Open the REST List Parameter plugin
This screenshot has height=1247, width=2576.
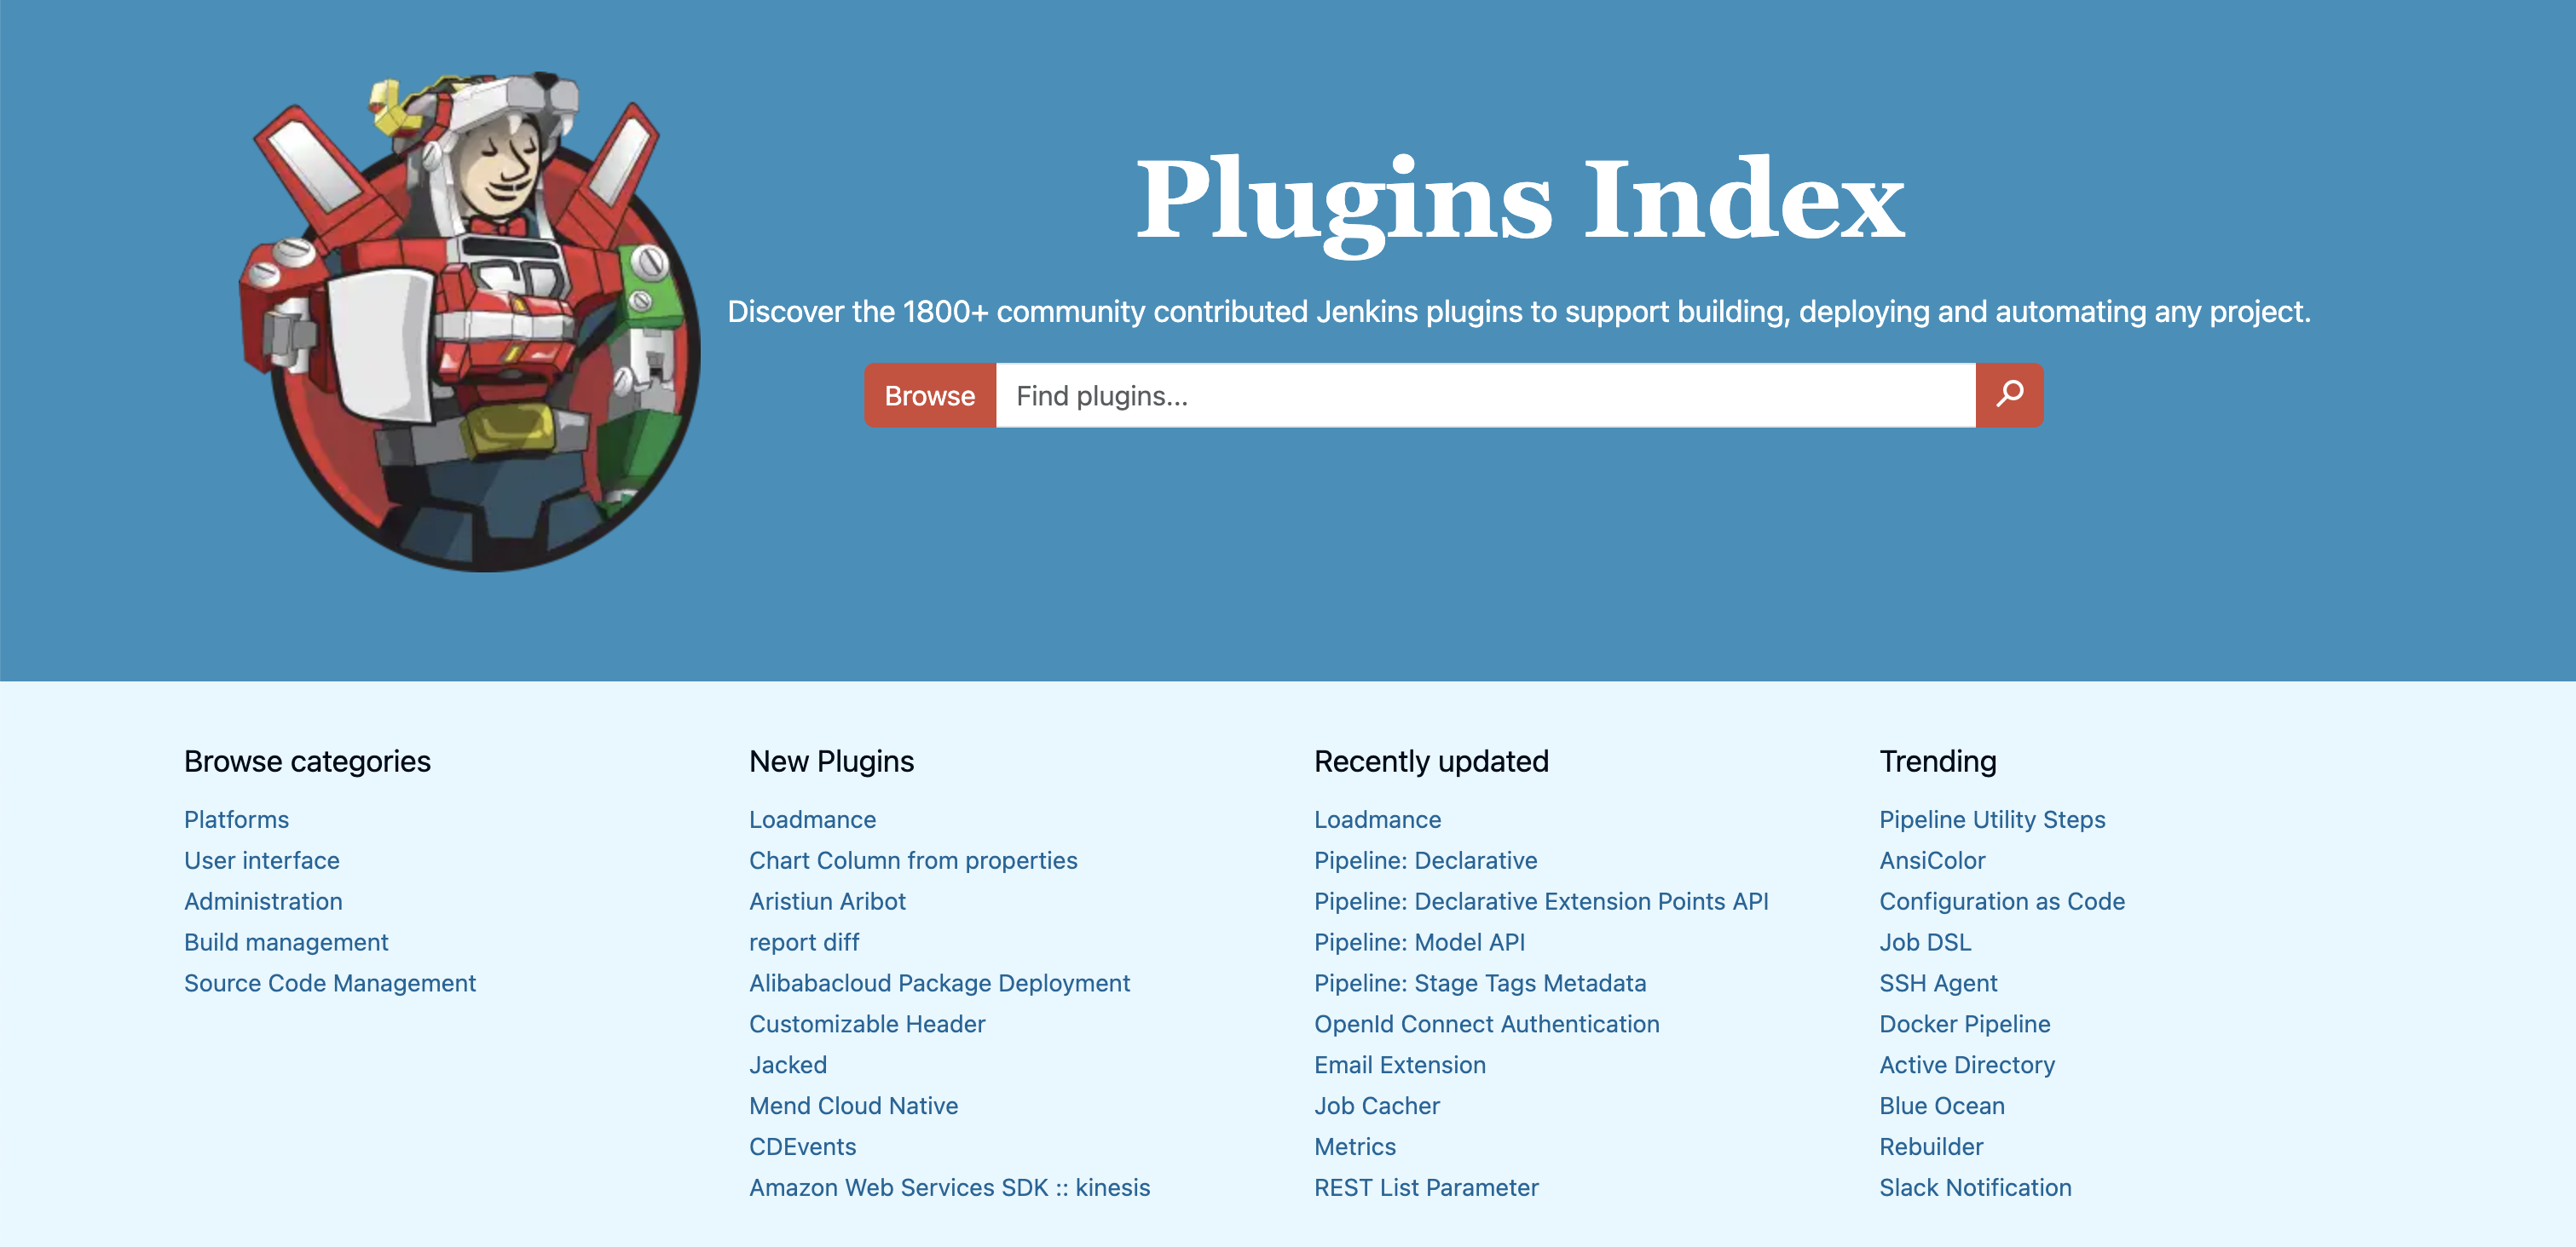tap(1425, 1188)
